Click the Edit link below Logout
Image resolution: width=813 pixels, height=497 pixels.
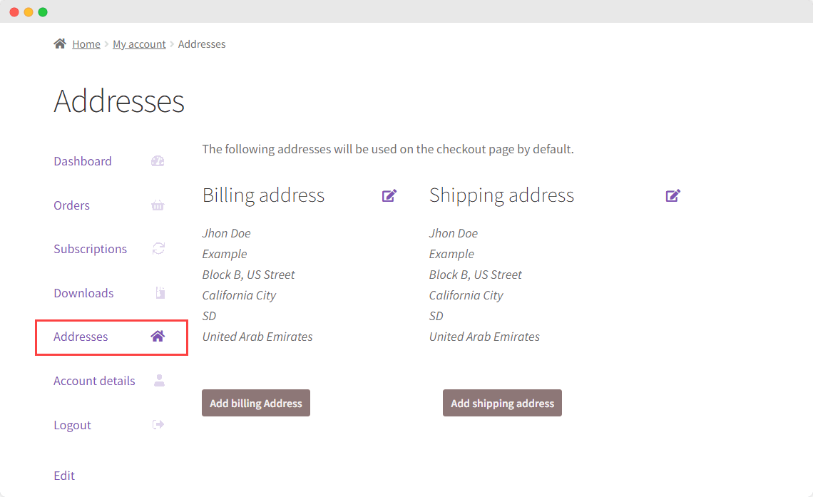tap(64, 475)
